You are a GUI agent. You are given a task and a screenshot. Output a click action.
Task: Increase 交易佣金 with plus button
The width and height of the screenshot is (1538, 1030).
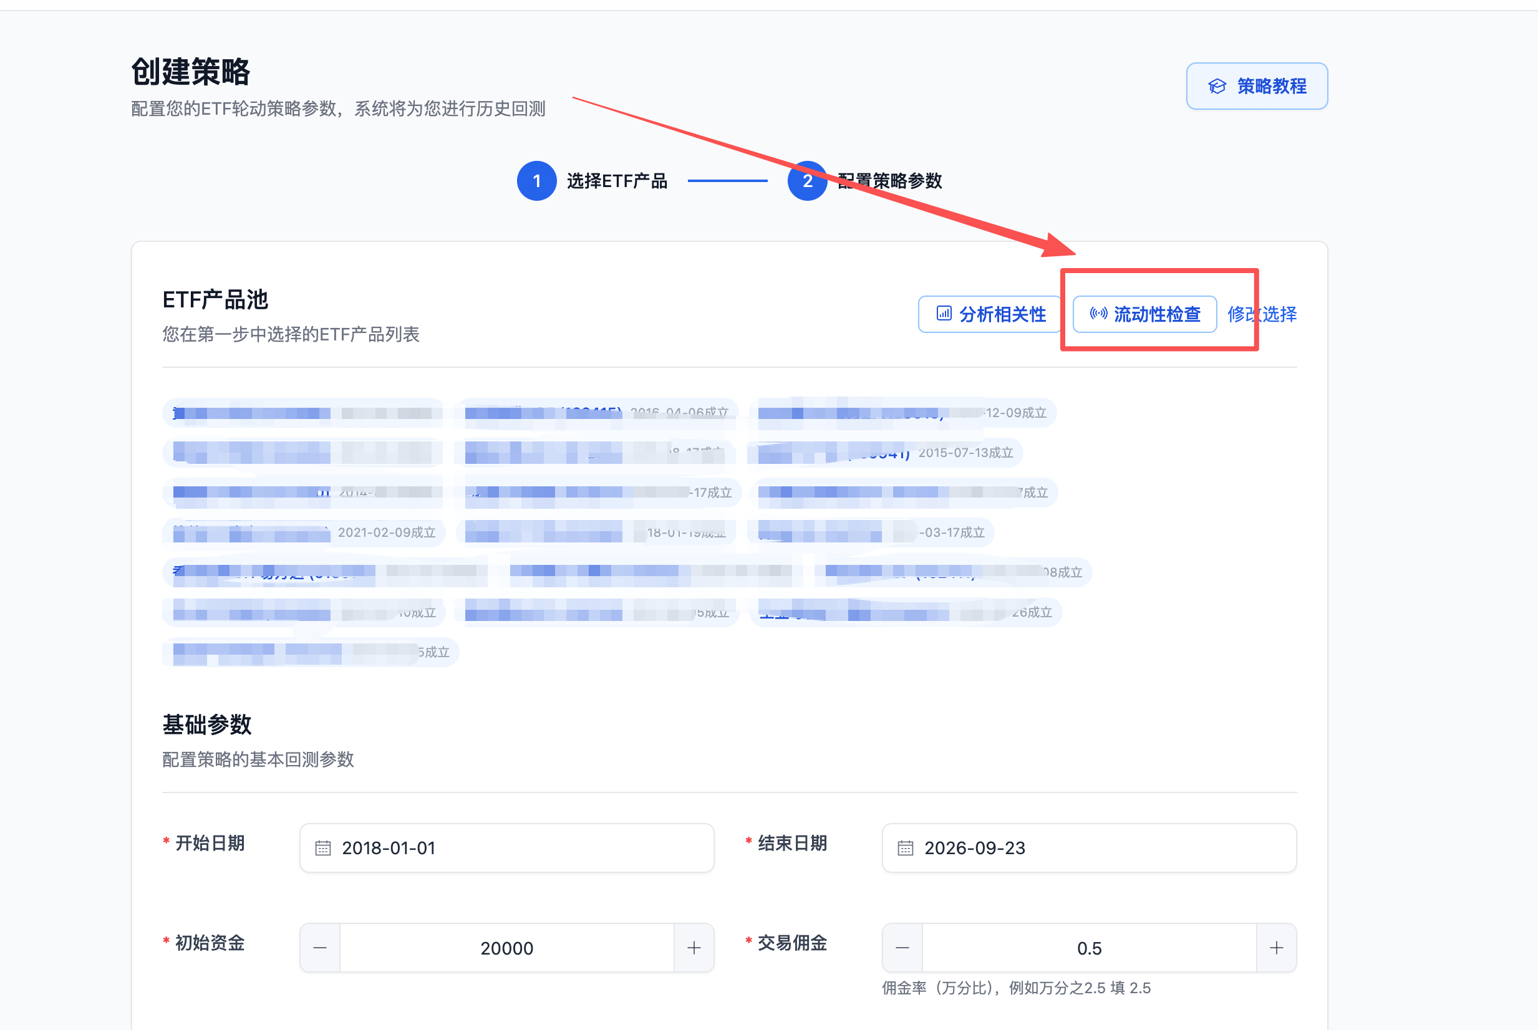pos(1276,947)
